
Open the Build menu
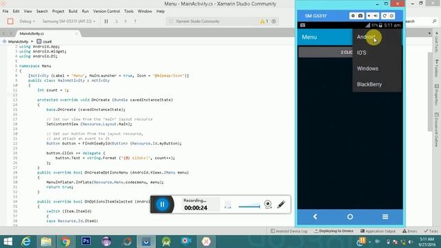pos(73,11)
